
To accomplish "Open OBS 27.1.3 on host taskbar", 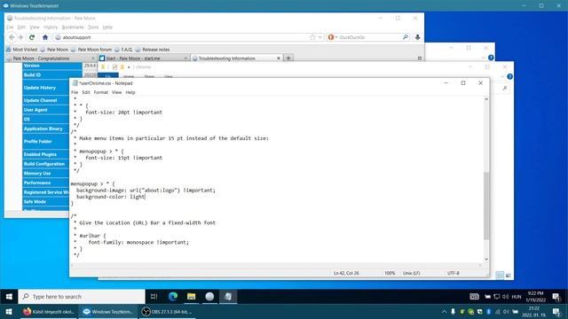I will pos(167,312).
